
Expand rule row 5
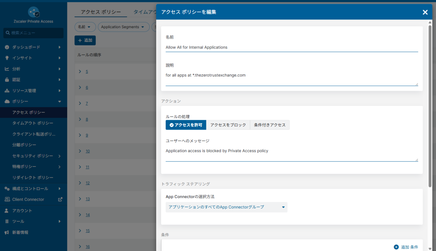point(80,71)
